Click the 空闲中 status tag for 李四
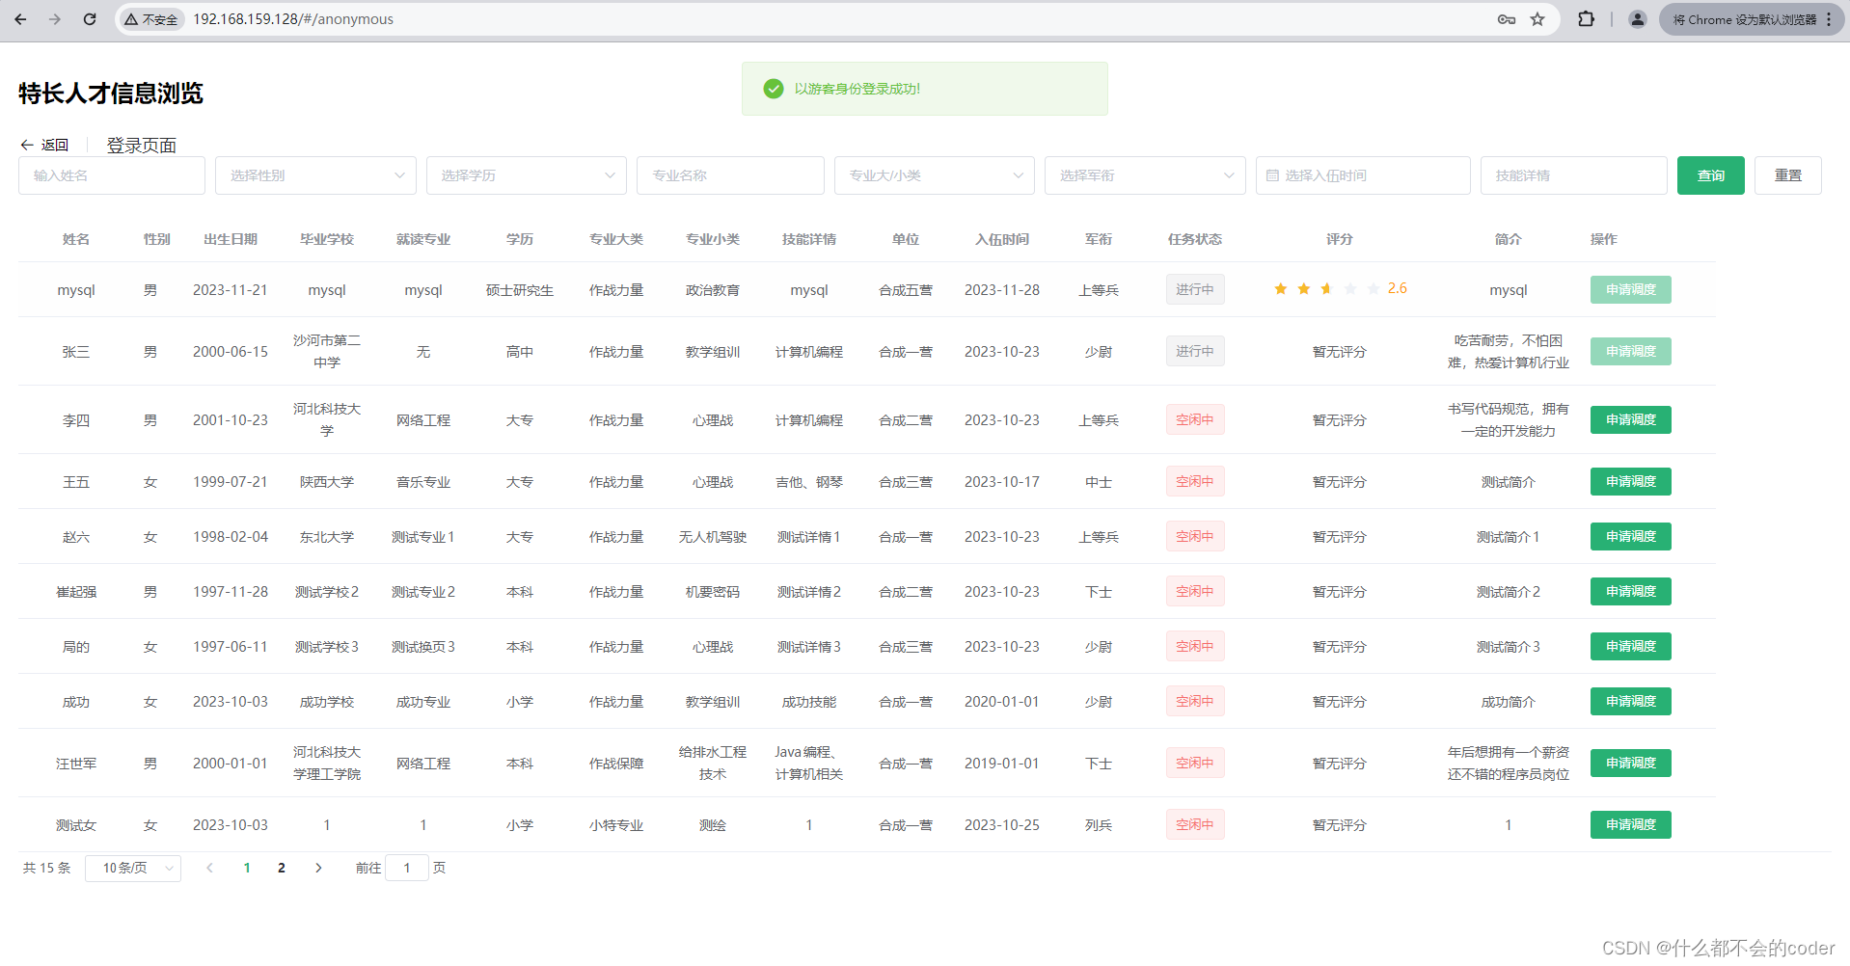Image resolution: width=1850 pixels, height=966 pixels. [x=1195, y=419]
